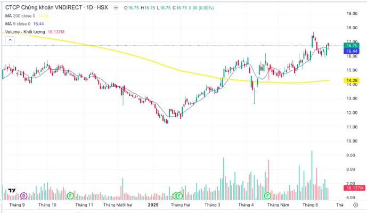The image size is (367, 213).
Task: Click the green 16.75 last price label
Action: pos(352,45)
